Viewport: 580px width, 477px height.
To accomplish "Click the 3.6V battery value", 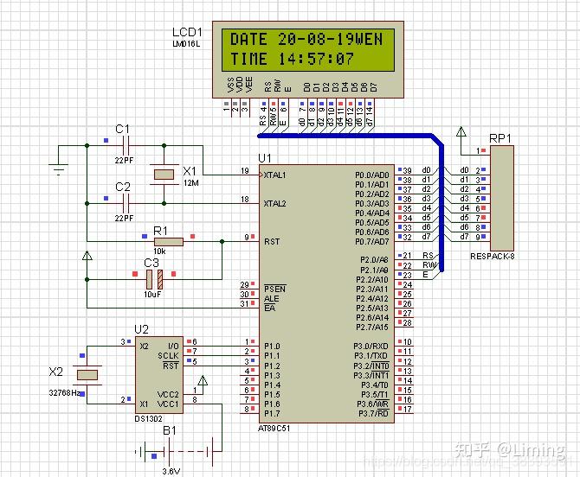I will point(171,472).
